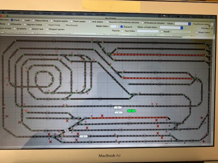Open the DecoderPro menu
The image size is (218, 163).
14,13
